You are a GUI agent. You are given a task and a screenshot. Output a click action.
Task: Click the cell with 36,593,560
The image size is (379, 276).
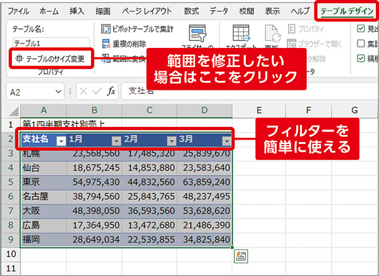click(x=149, y=211)
